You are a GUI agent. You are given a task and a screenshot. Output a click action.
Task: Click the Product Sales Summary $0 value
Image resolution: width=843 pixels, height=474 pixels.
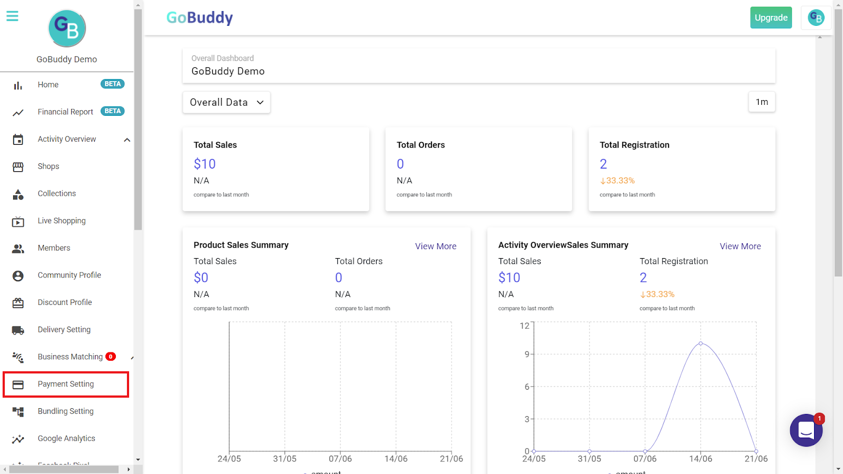[201, 278]
